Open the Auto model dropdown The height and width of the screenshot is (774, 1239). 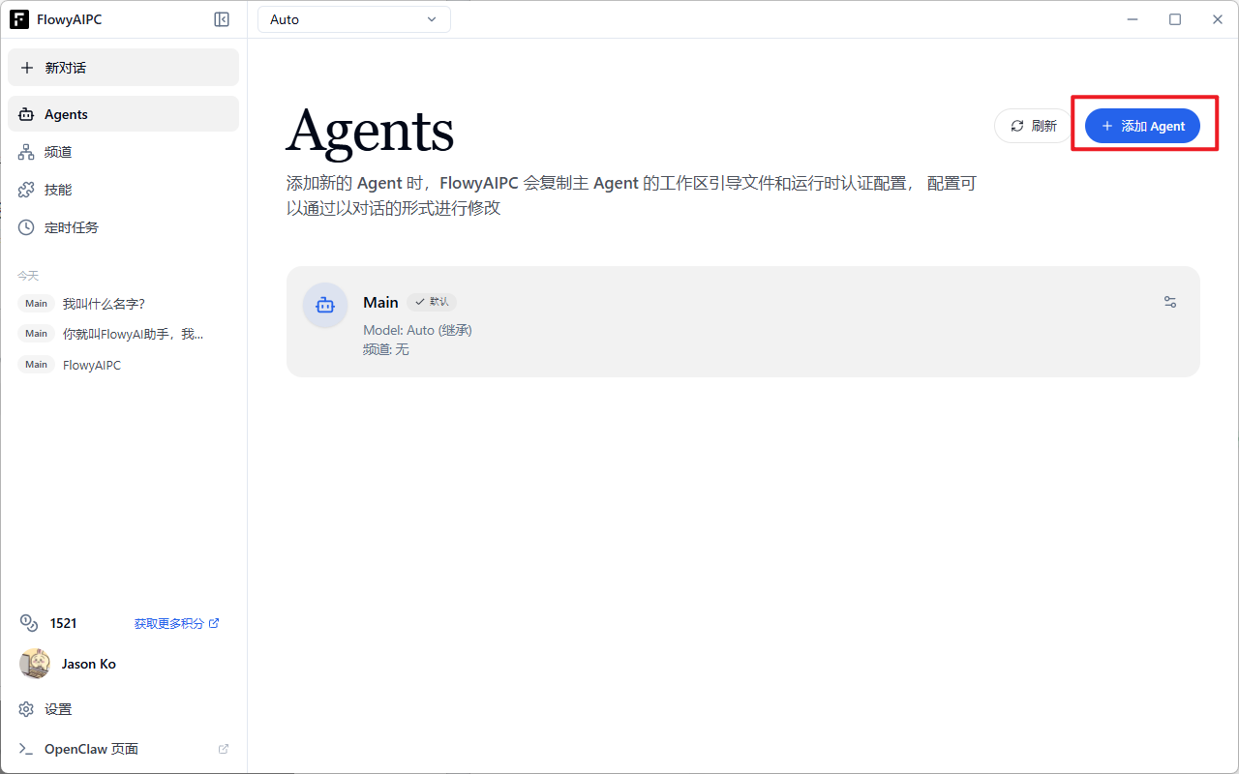pyautogui.click(x=353, y=18)
